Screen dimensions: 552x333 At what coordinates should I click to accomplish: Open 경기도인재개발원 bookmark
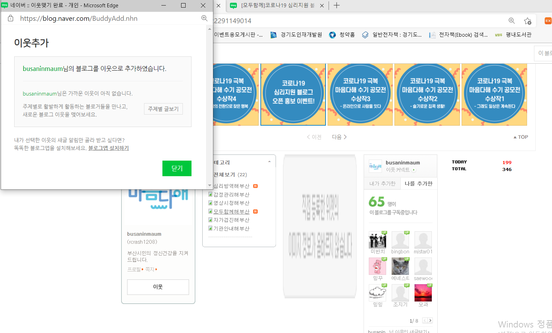[x=296, y=35]
